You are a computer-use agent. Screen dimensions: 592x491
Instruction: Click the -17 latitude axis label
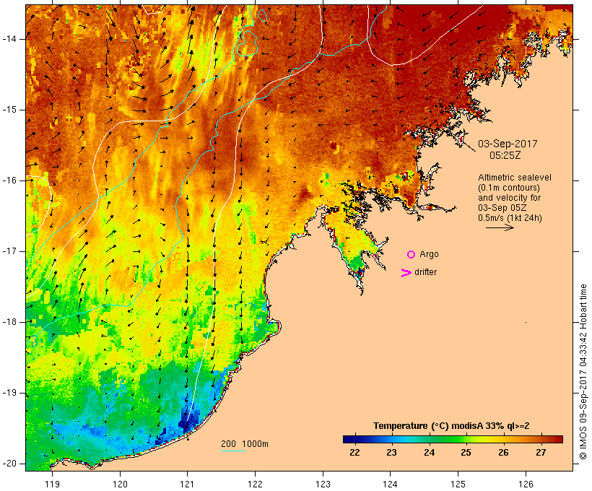tap(9, 251)
